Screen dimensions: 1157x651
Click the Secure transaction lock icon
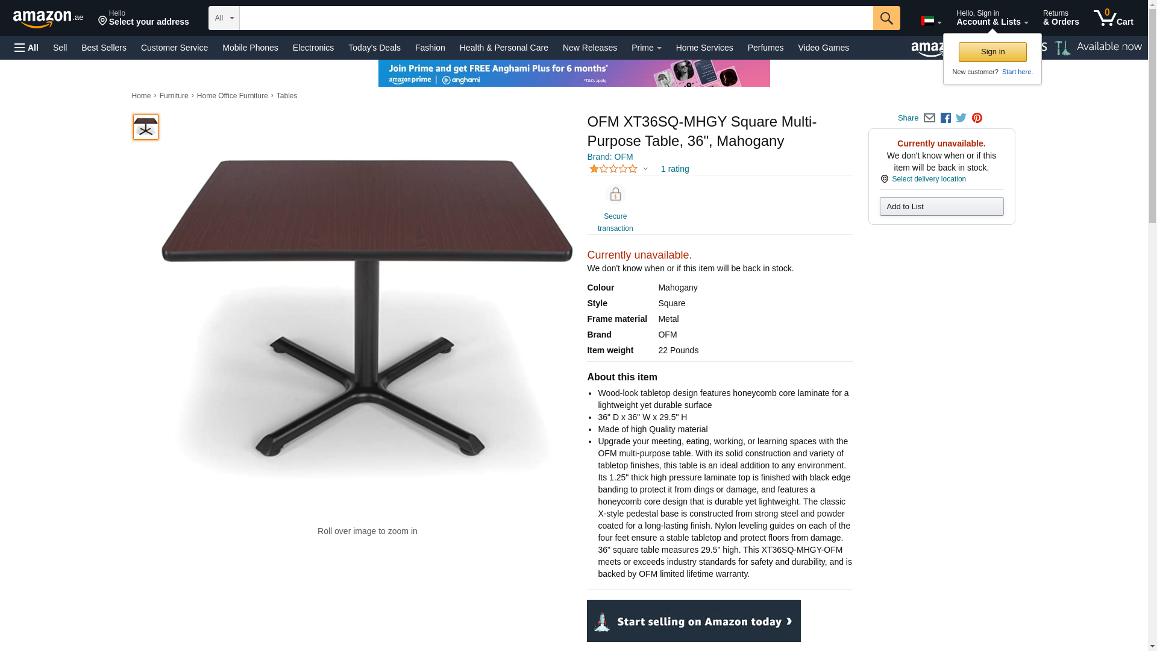tap(615, 195)
